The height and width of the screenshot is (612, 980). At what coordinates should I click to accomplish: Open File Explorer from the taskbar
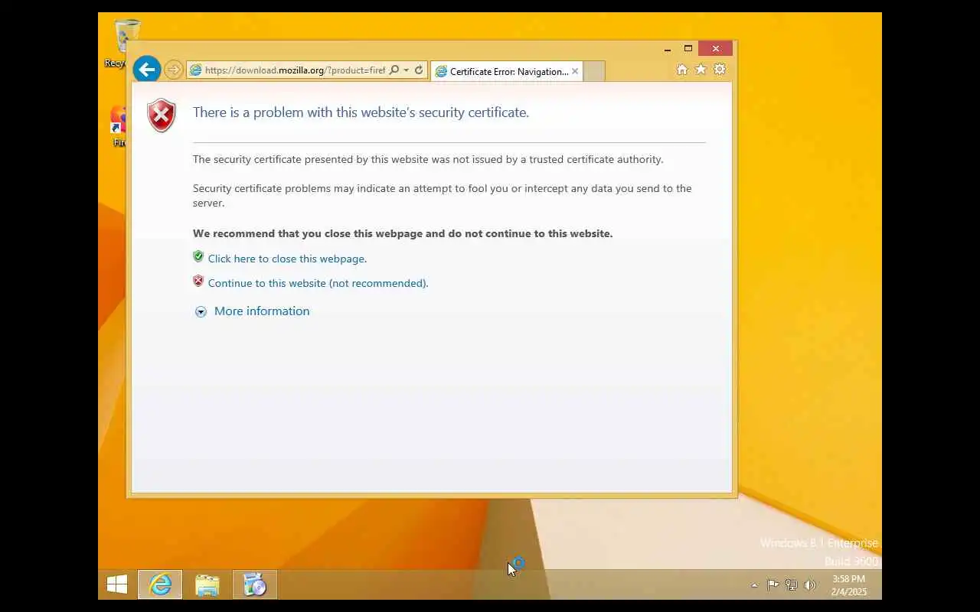[207, 585]
